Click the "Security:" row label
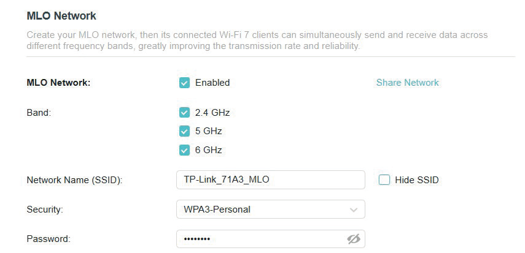 pos(45,210)
